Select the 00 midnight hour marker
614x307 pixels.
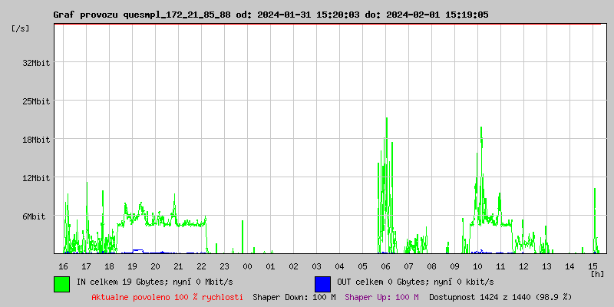click(x=247, y=266)
